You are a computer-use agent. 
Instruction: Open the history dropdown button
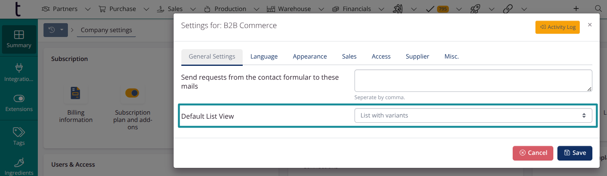pyautogui.click(x=56, y=30)
